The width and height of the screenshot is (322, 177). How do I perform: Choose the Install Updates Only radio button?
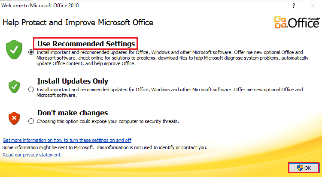tap(30, 90)
